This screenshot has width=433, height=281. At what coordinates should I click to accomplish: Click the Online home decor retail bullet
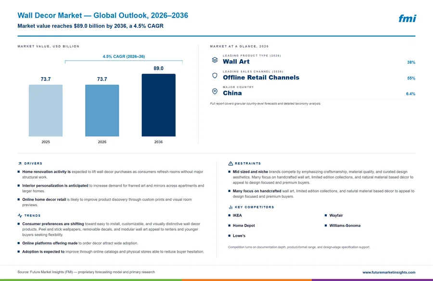click(x=105, y=202)
